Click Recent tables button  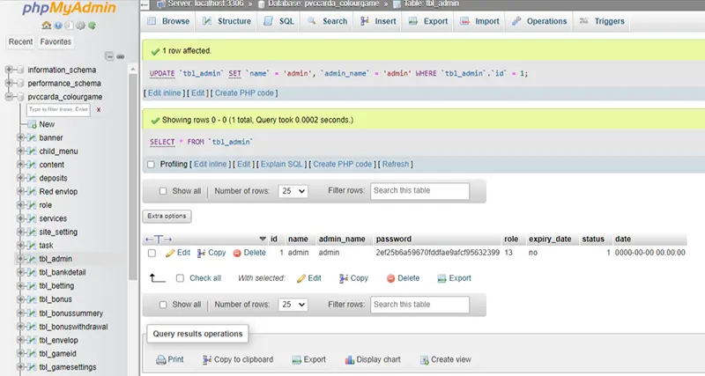pos(20,41)
